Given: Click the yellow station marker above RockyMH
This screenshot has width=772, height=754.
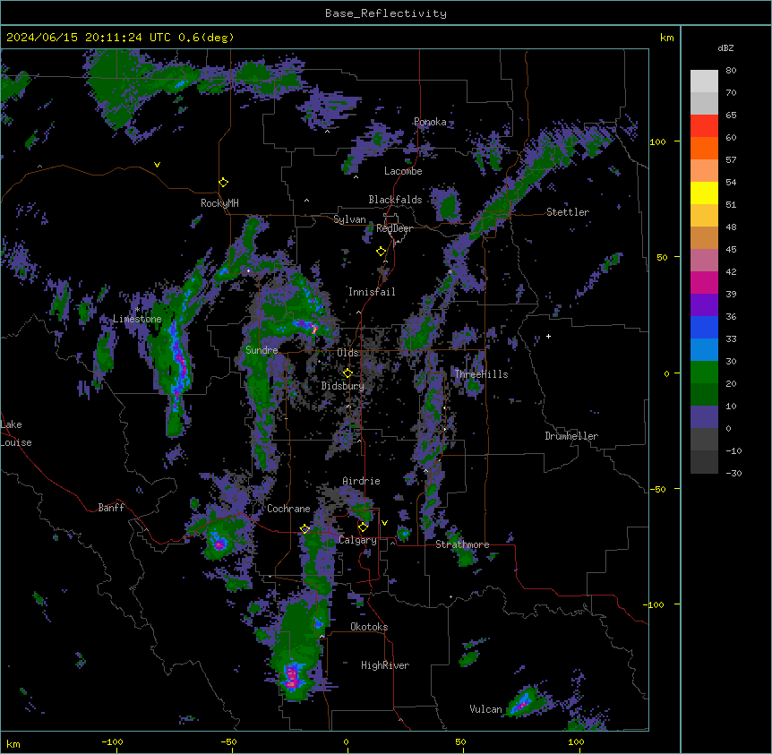Looking at the screenshot, I should 223,182.
